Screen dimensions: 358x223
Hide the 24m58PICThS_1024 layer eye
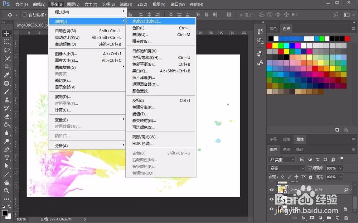(271, 190)
